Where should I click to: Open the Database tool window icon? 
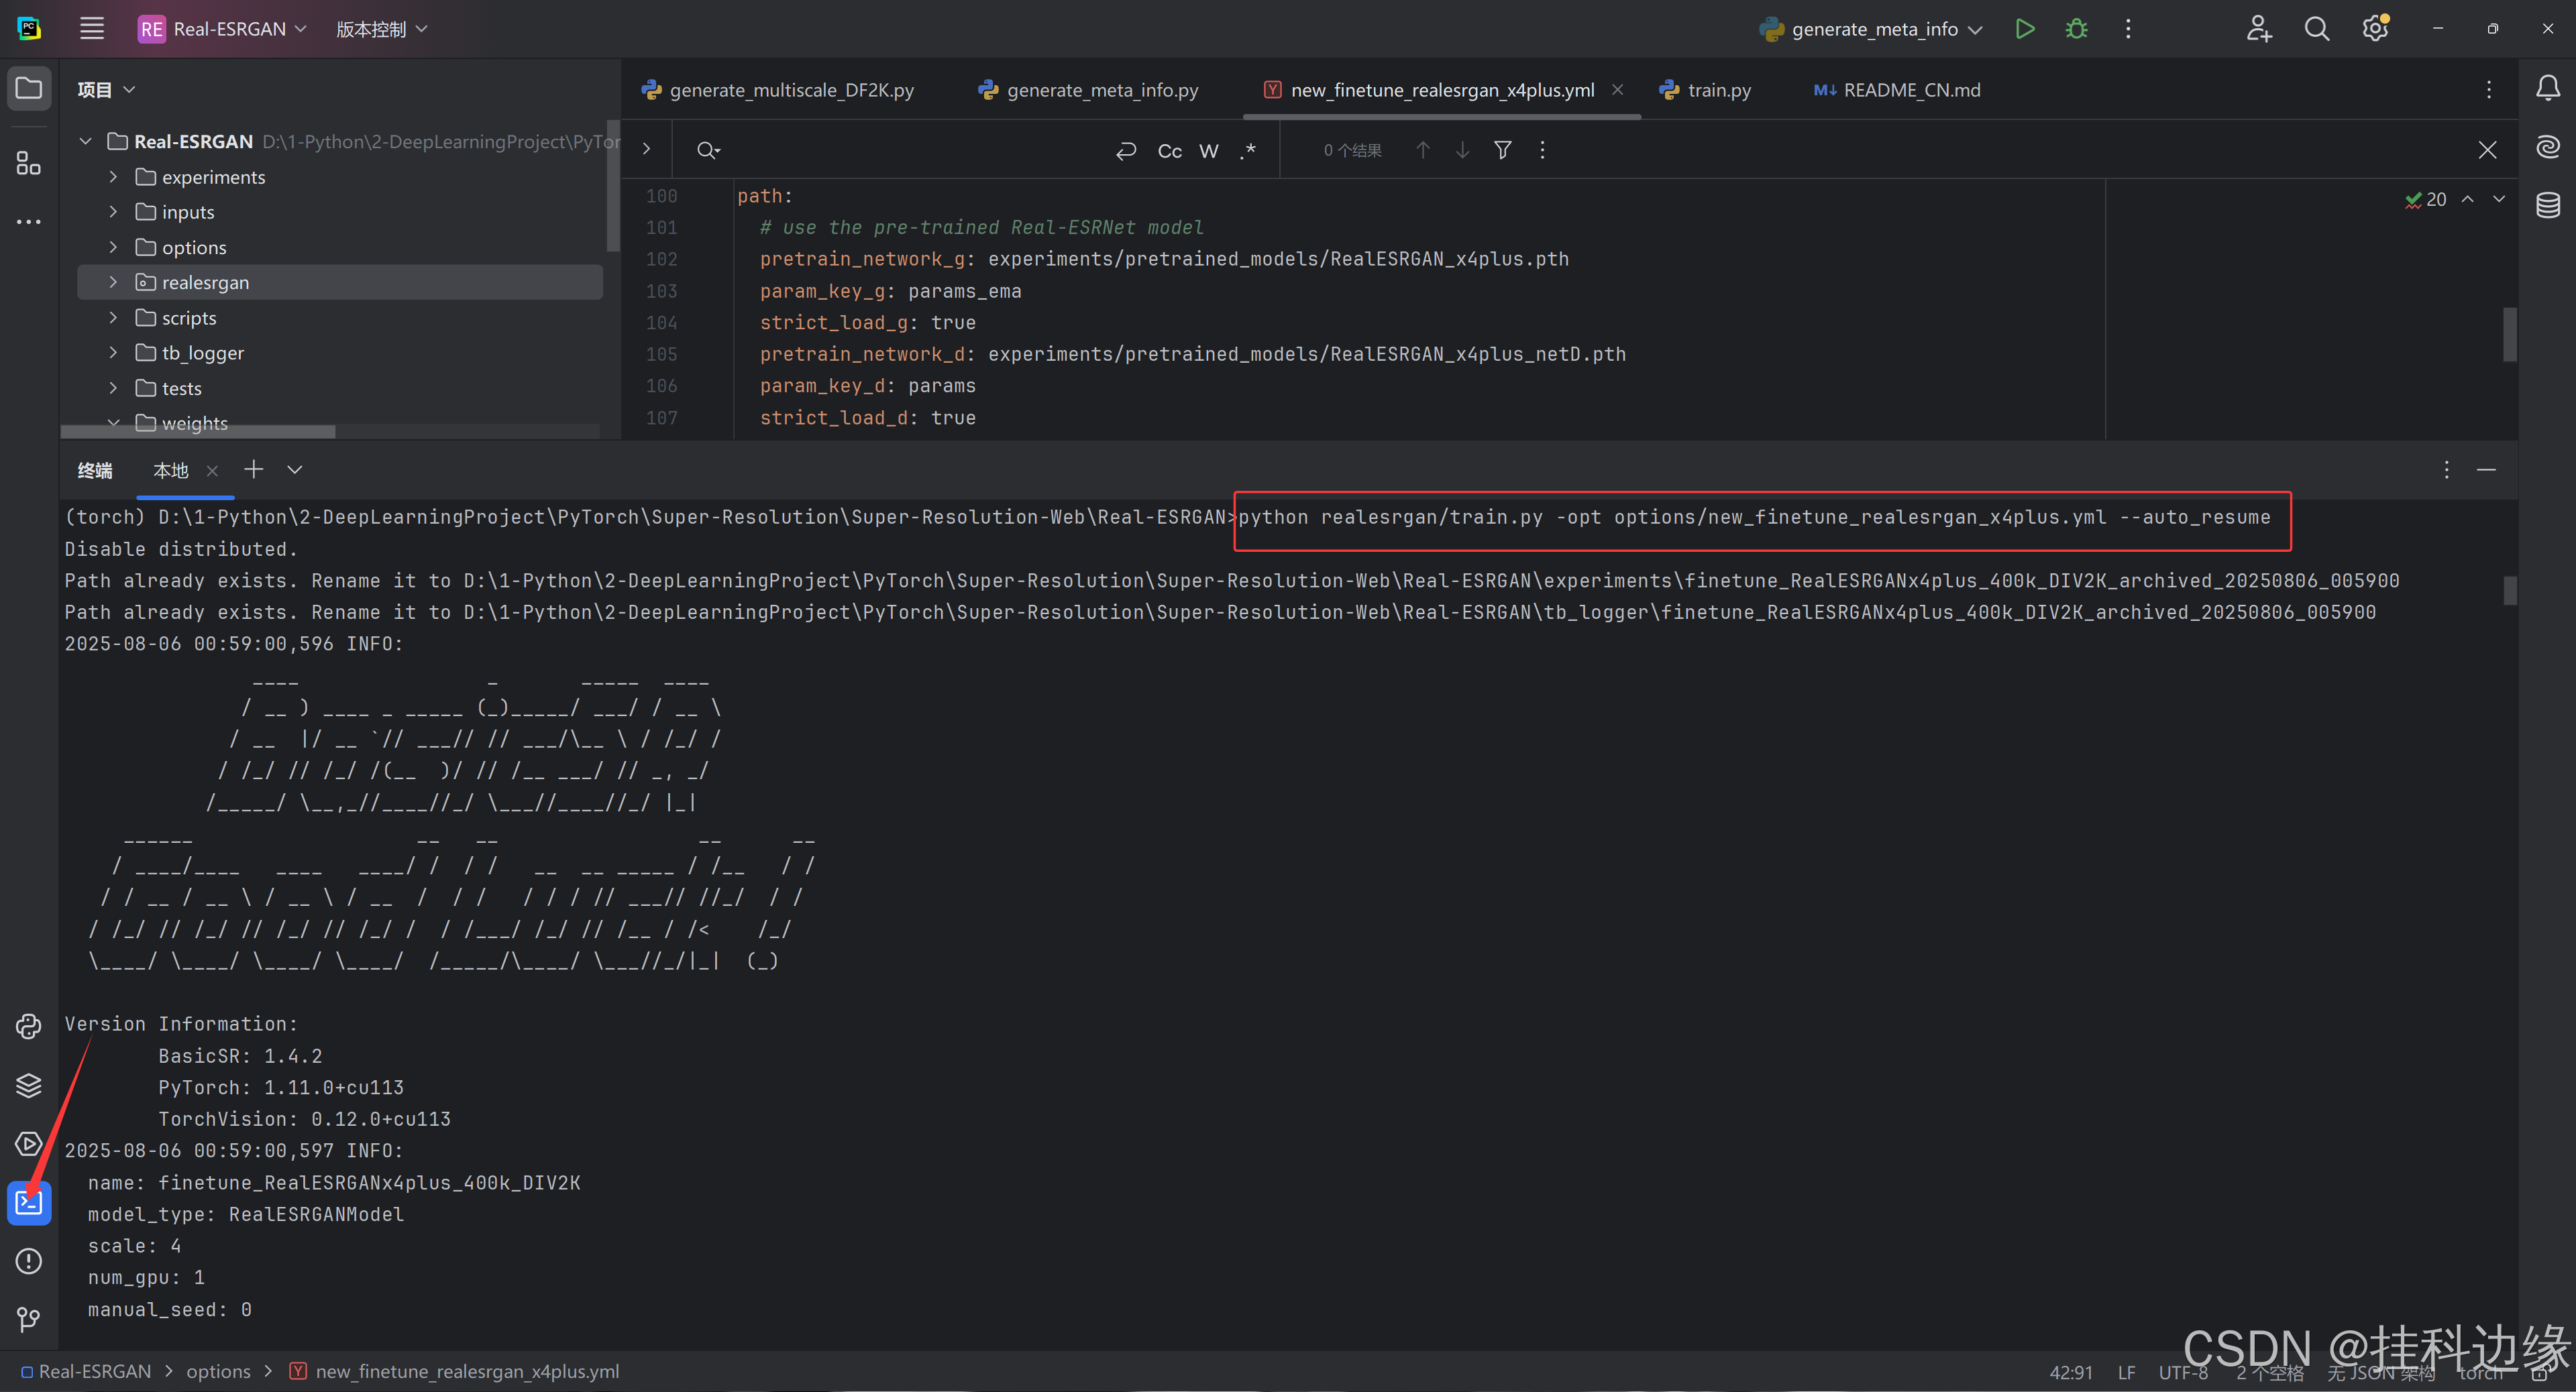2547,205
